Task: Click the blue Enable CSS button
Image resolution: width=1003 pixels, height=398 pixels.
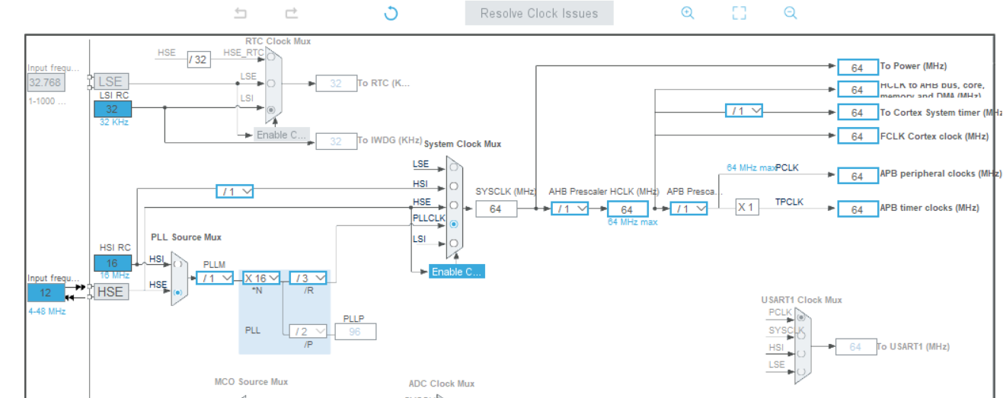Action: (x=456, y=272)
